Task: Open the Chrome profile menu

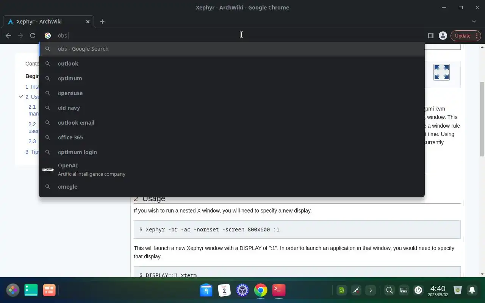Action: [443, 36]
